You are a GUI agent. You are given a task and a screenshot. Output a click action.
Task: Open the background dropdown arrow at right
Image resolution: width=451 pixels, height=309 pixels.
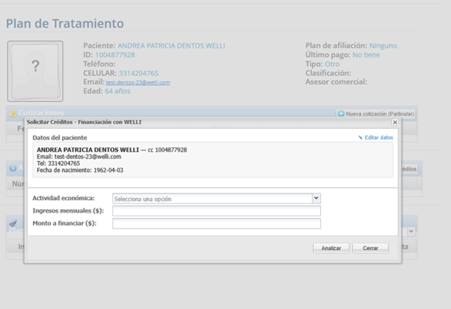coord(411,231)
